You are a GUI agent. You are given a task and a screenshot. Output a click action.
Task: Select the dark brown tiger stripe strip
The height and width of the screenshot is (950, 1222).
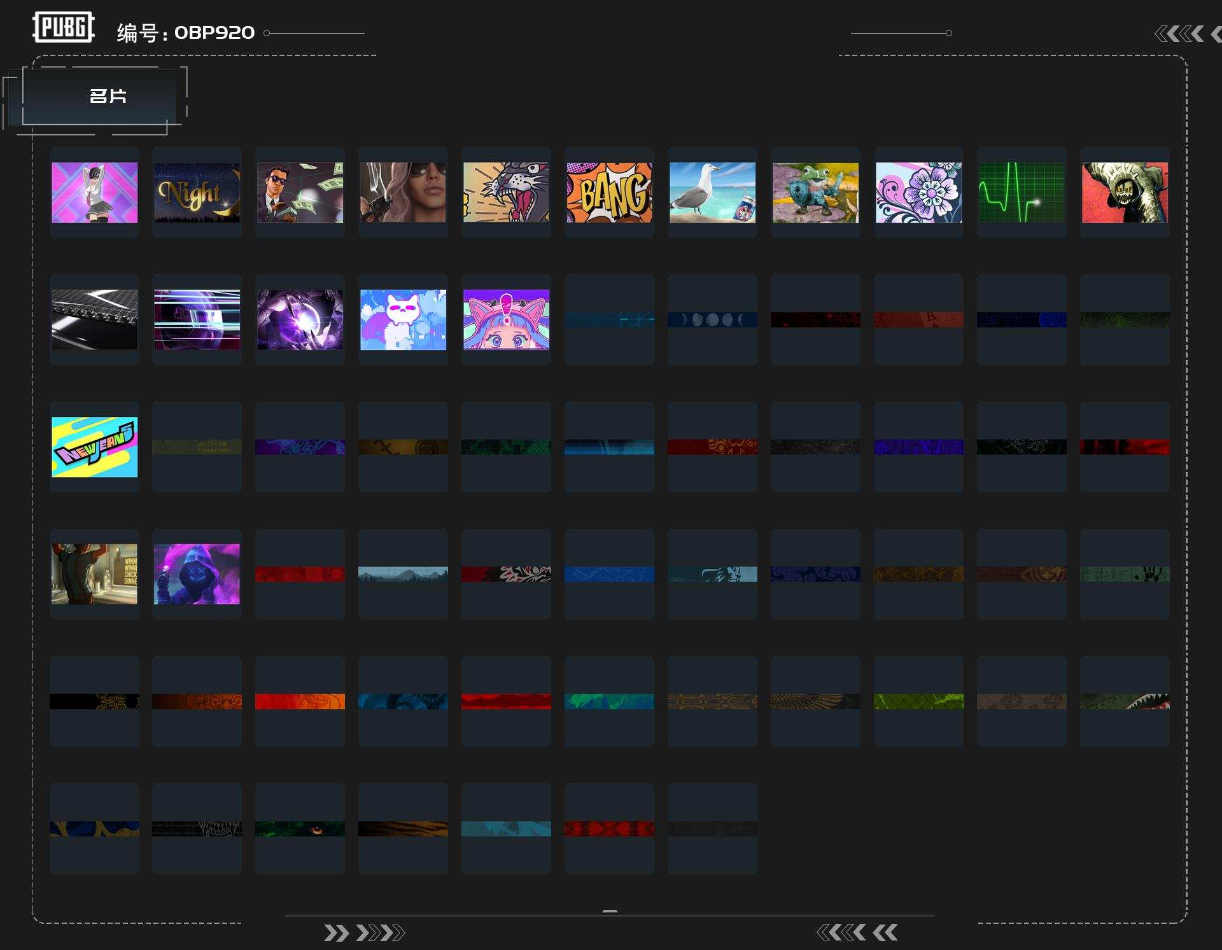[x=403, y=828]
